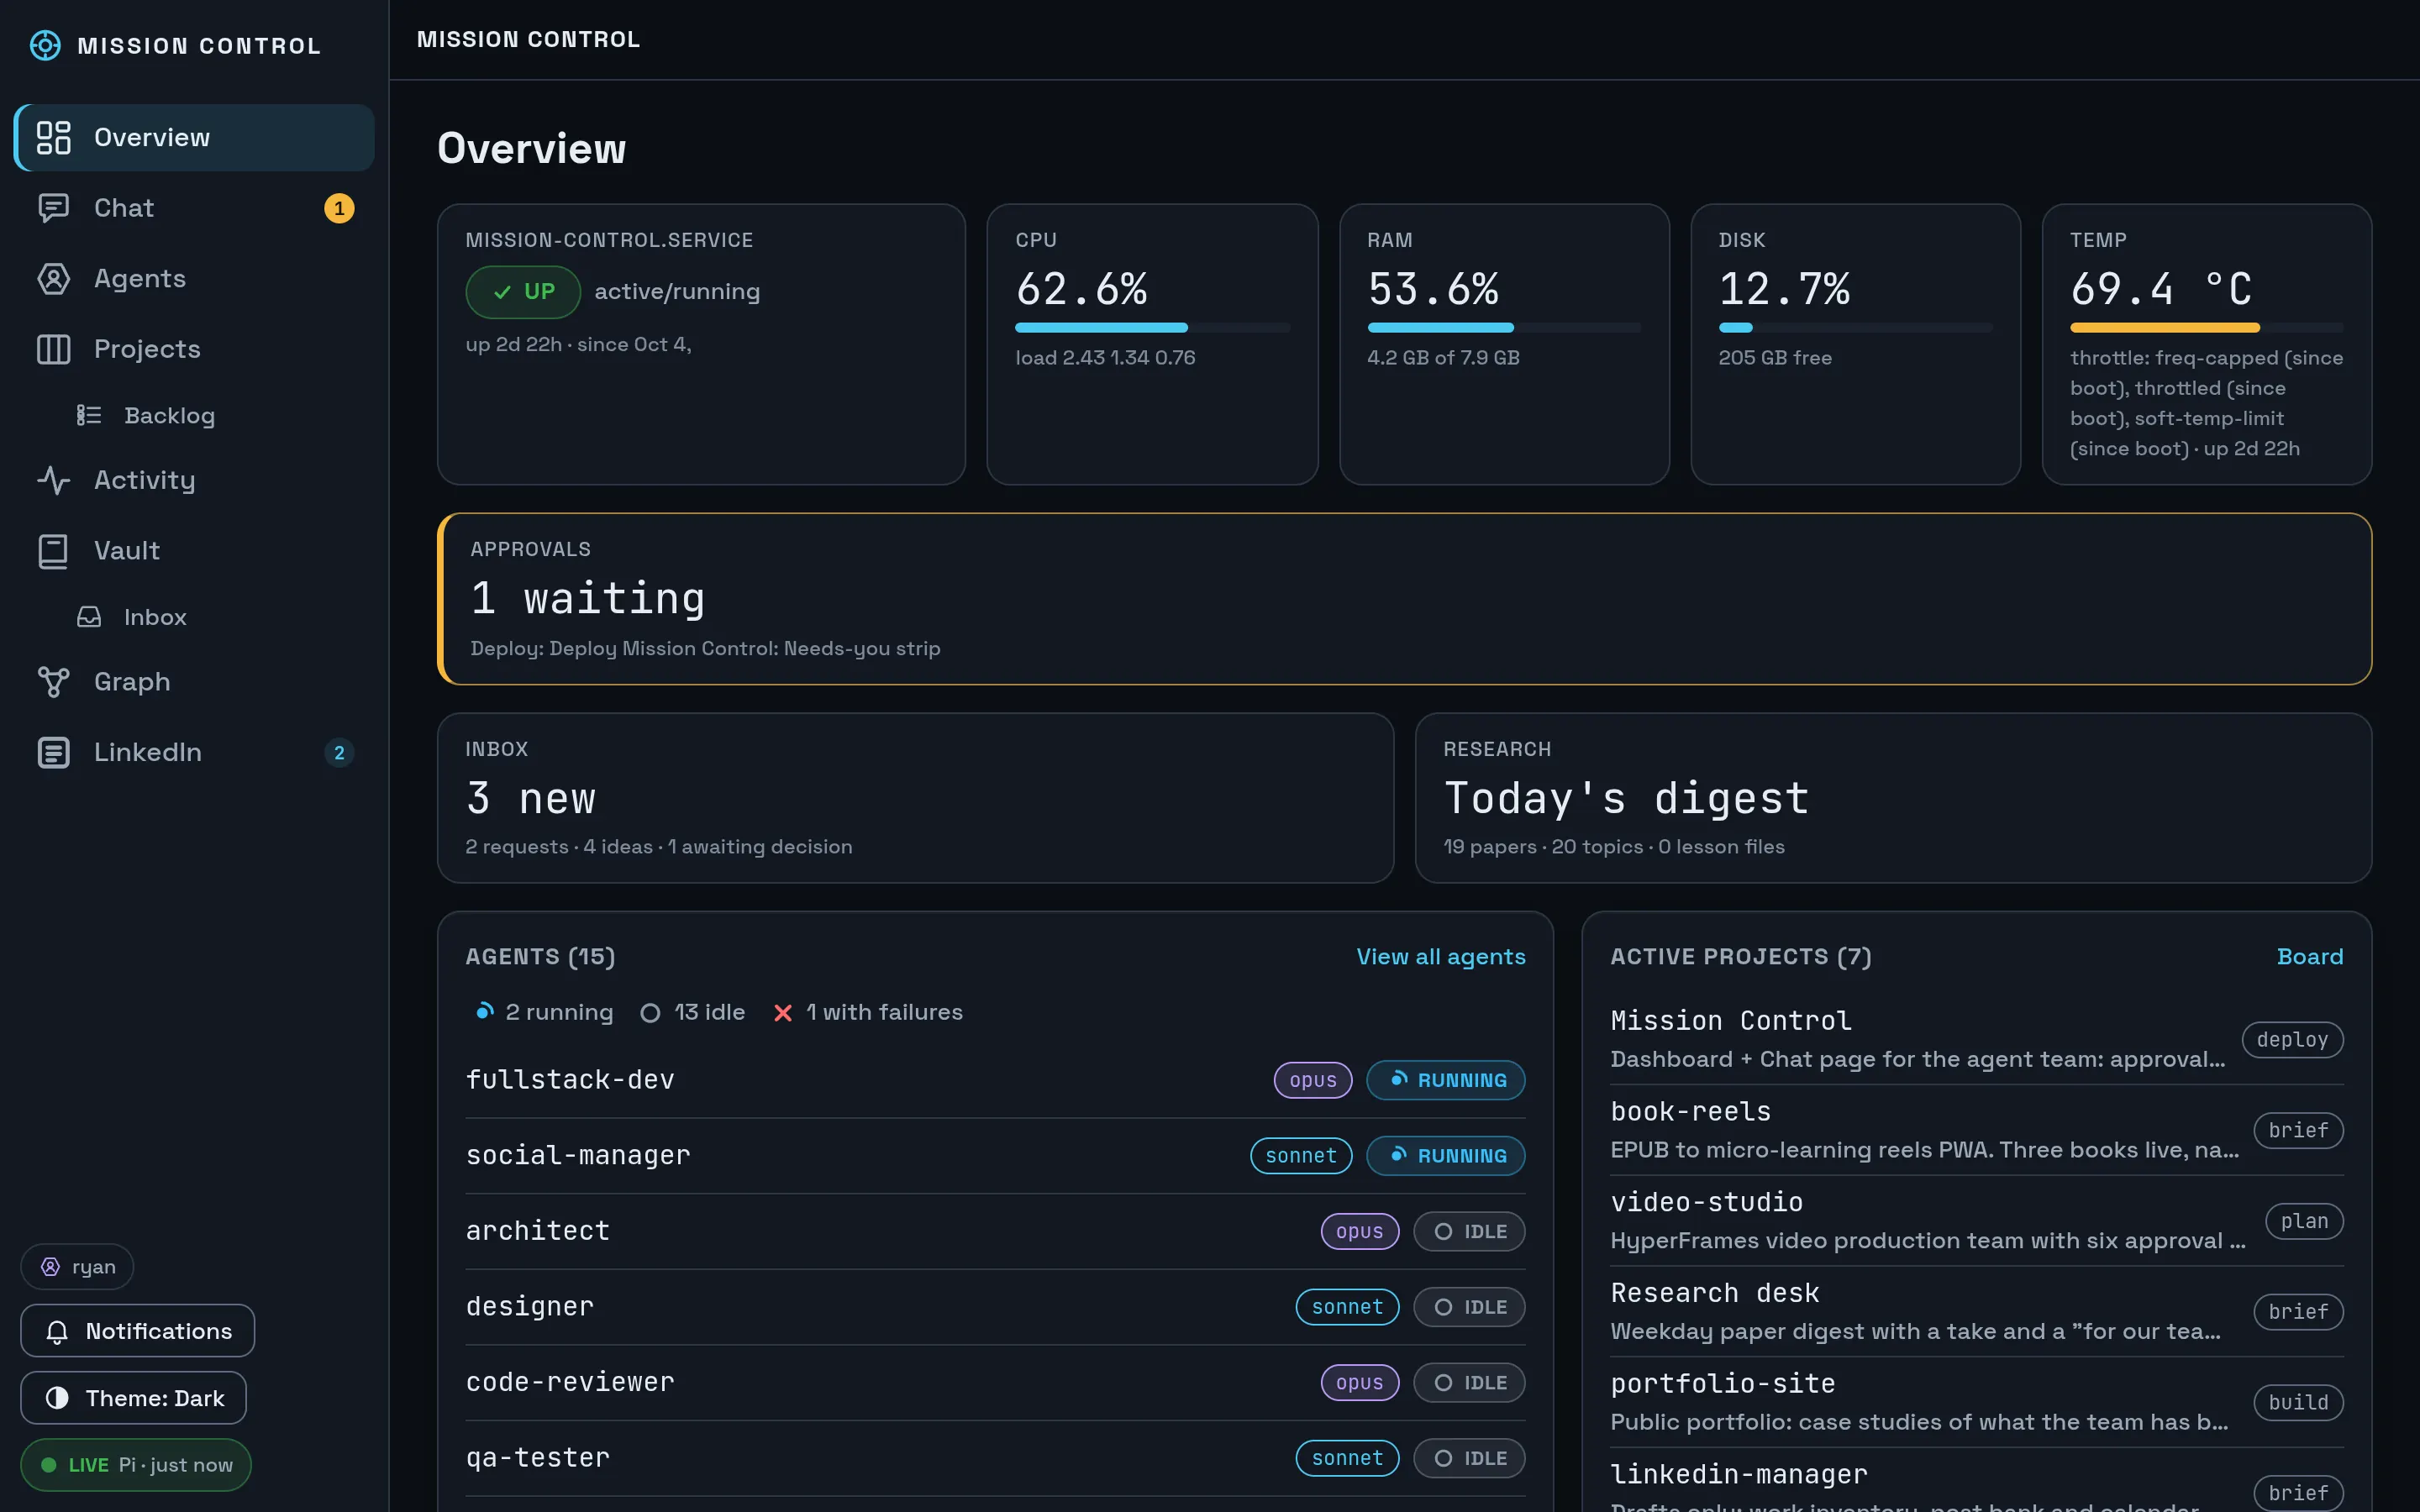Open the Research Today's digest card
The height and width of the screenshot is (1512, 2420).
point(1893,798)
